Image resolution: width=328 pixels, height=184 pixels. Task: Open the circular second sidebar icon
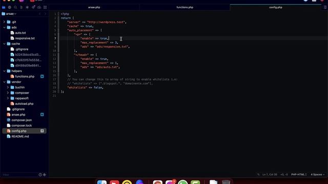click(9, 7)
